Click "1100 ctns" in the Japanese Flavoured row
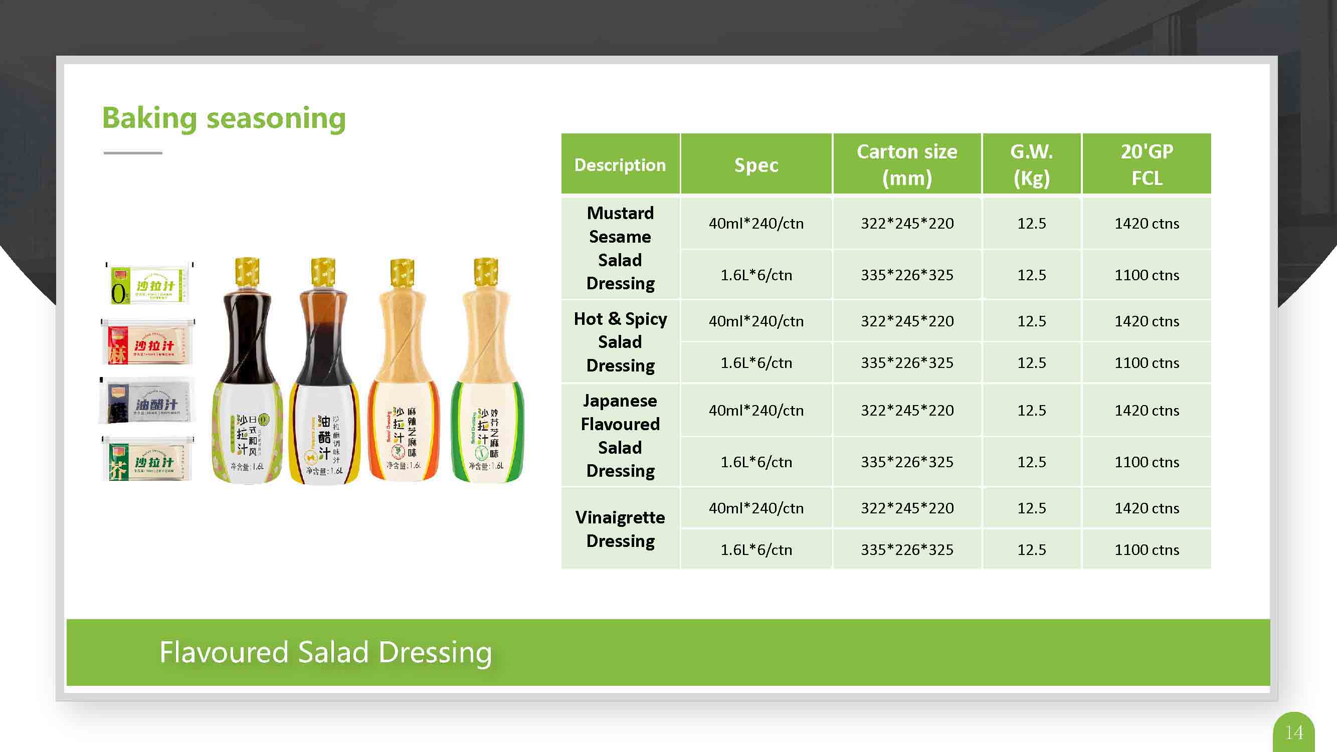 click(x=1147, y=461)
